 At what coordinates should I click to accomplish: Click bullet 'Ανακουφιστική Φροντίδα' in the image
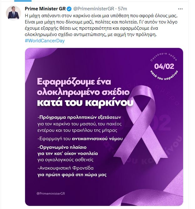coord(66,168)
